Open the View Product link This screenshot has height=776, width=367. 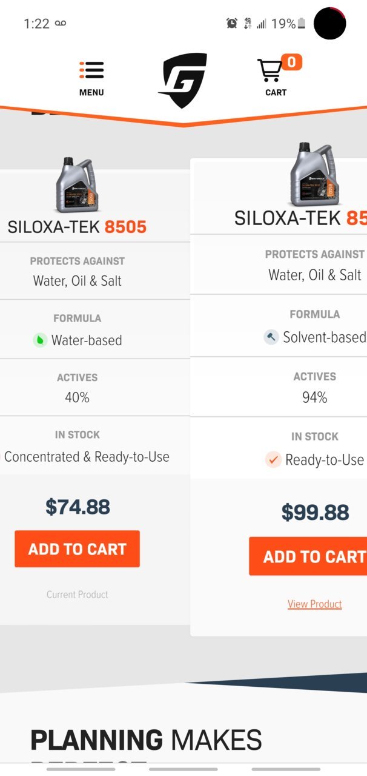315,604
